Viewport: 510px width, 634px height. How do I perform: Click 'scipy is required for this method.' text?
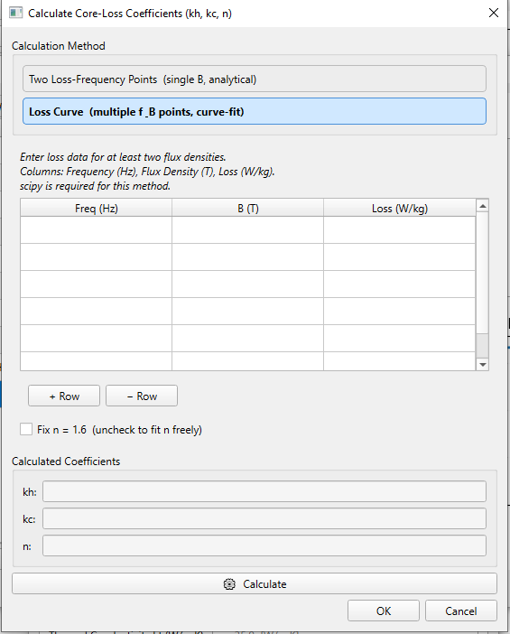[x=95, y=186]
